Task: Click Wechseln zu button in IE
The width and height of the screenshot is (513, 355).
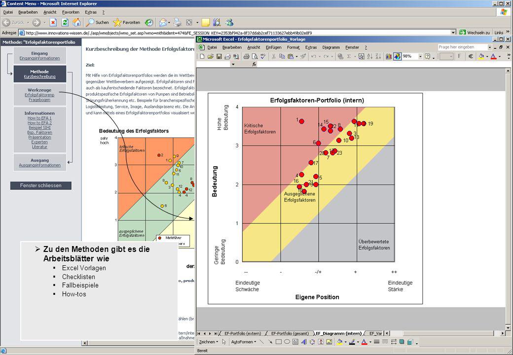Action: click(475, 33)
